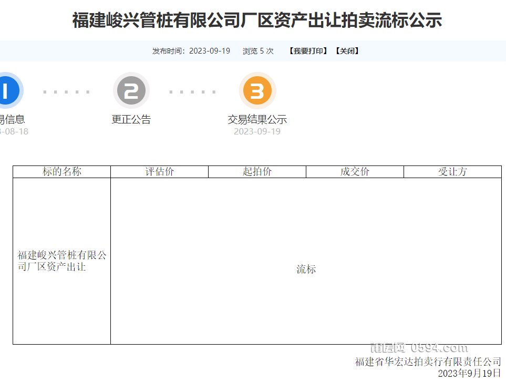Click the 福建省华宏达拍卖行有限责任公司 signature text
506x383 pixels.
click(x=428, y=361)
